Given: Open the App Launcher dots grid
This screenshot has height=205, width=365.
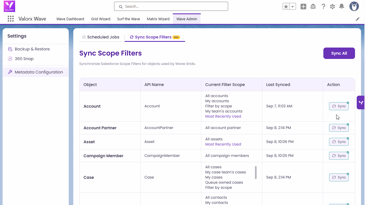Looking at the screenshot, I should tap(11, 19).
